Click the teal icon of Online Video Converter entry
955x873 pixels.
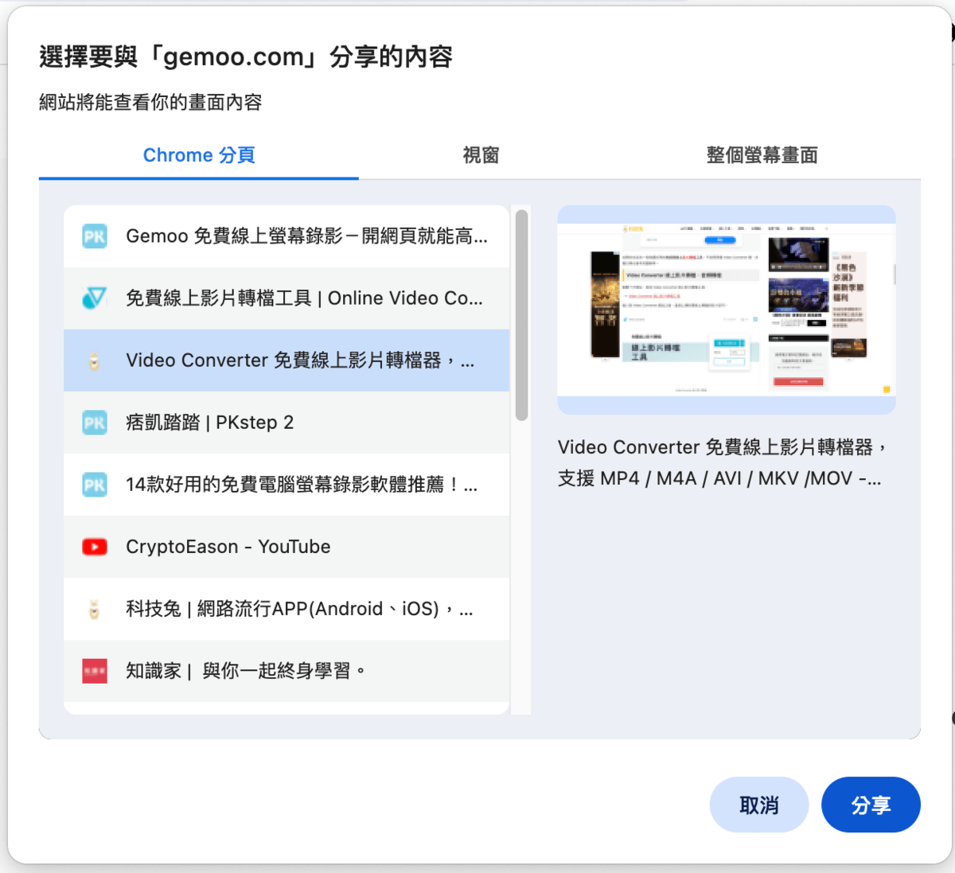[x=95, y=298]
